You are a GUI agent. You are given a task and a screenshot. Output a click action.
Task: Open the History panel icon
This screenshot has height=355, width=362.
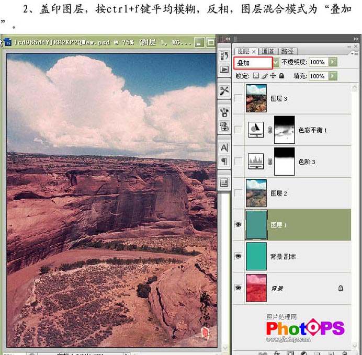click(224, 56)
